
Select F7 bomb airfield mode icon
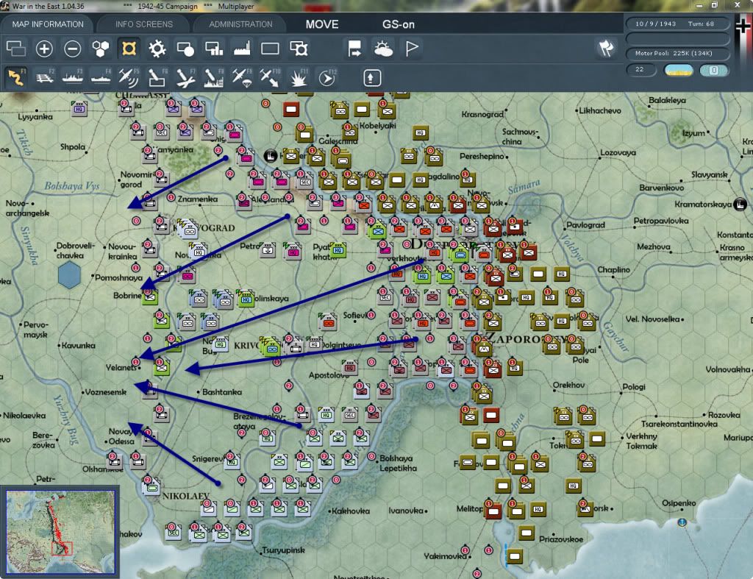tap(185, 77)
